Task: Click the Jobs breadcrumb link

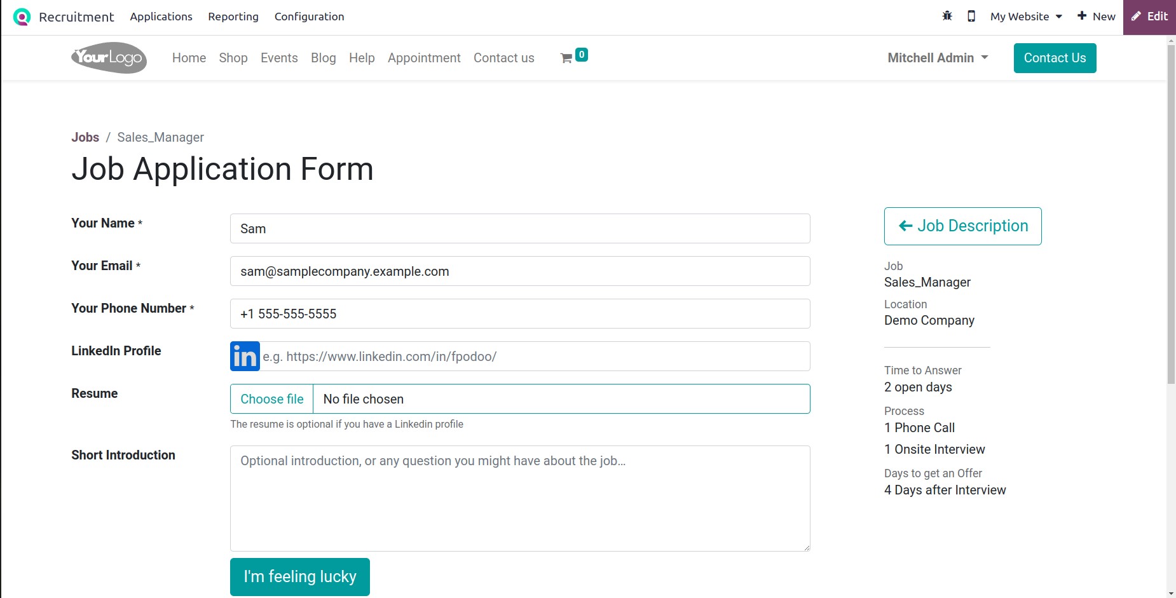Action: pyautogui.click(x=85, y=137)
